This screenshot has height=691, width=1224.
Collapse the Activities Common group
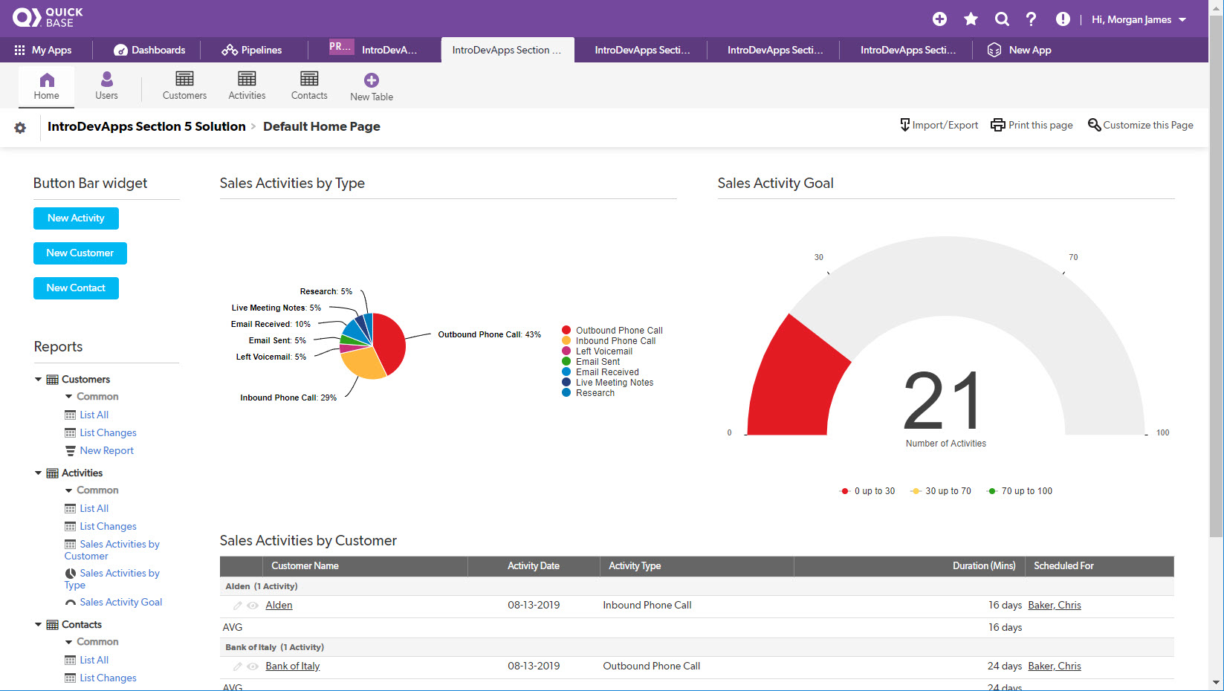(69, 490)
